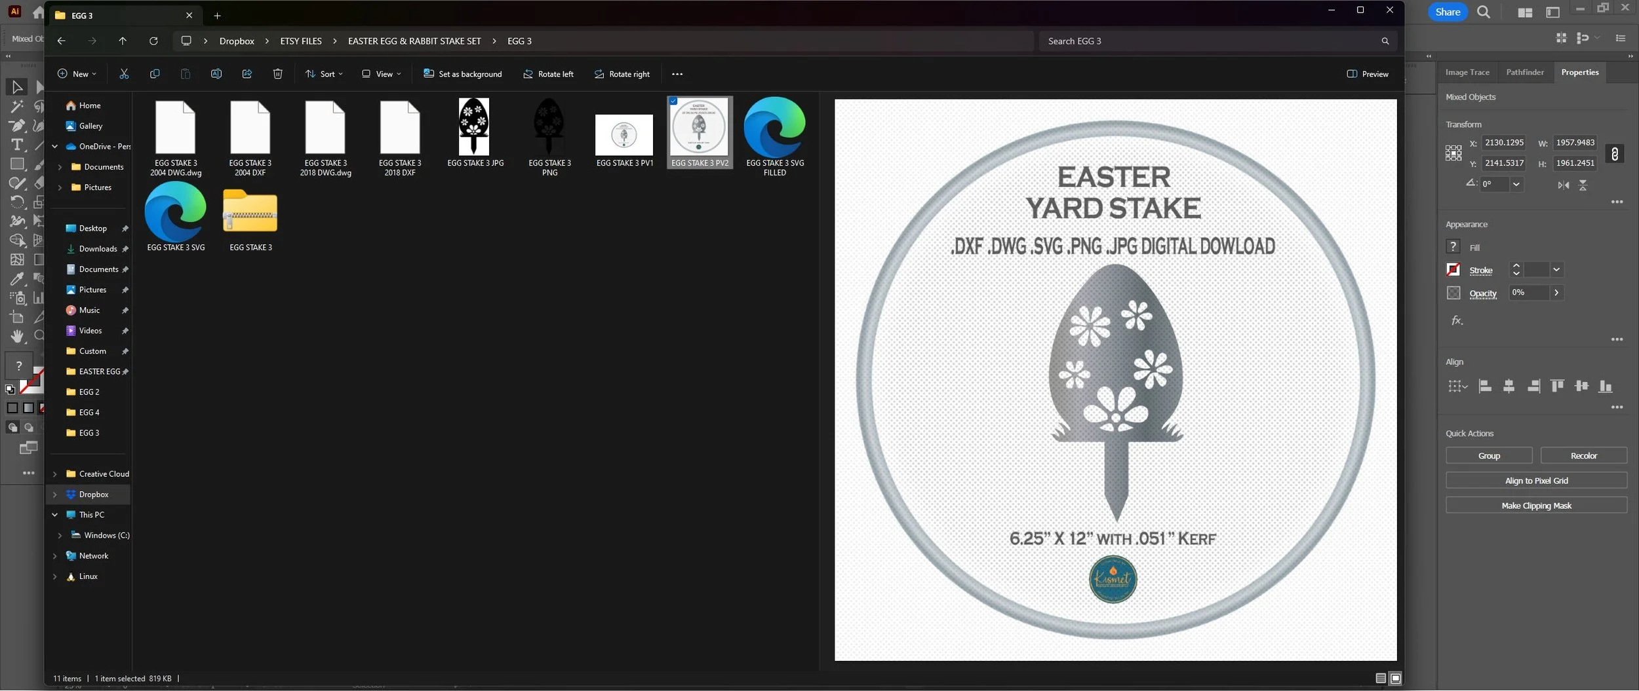This screenshot has height=691, width=1639.
Task: Expand the Creative Cloud tree node
Action: tap(55, 474)
